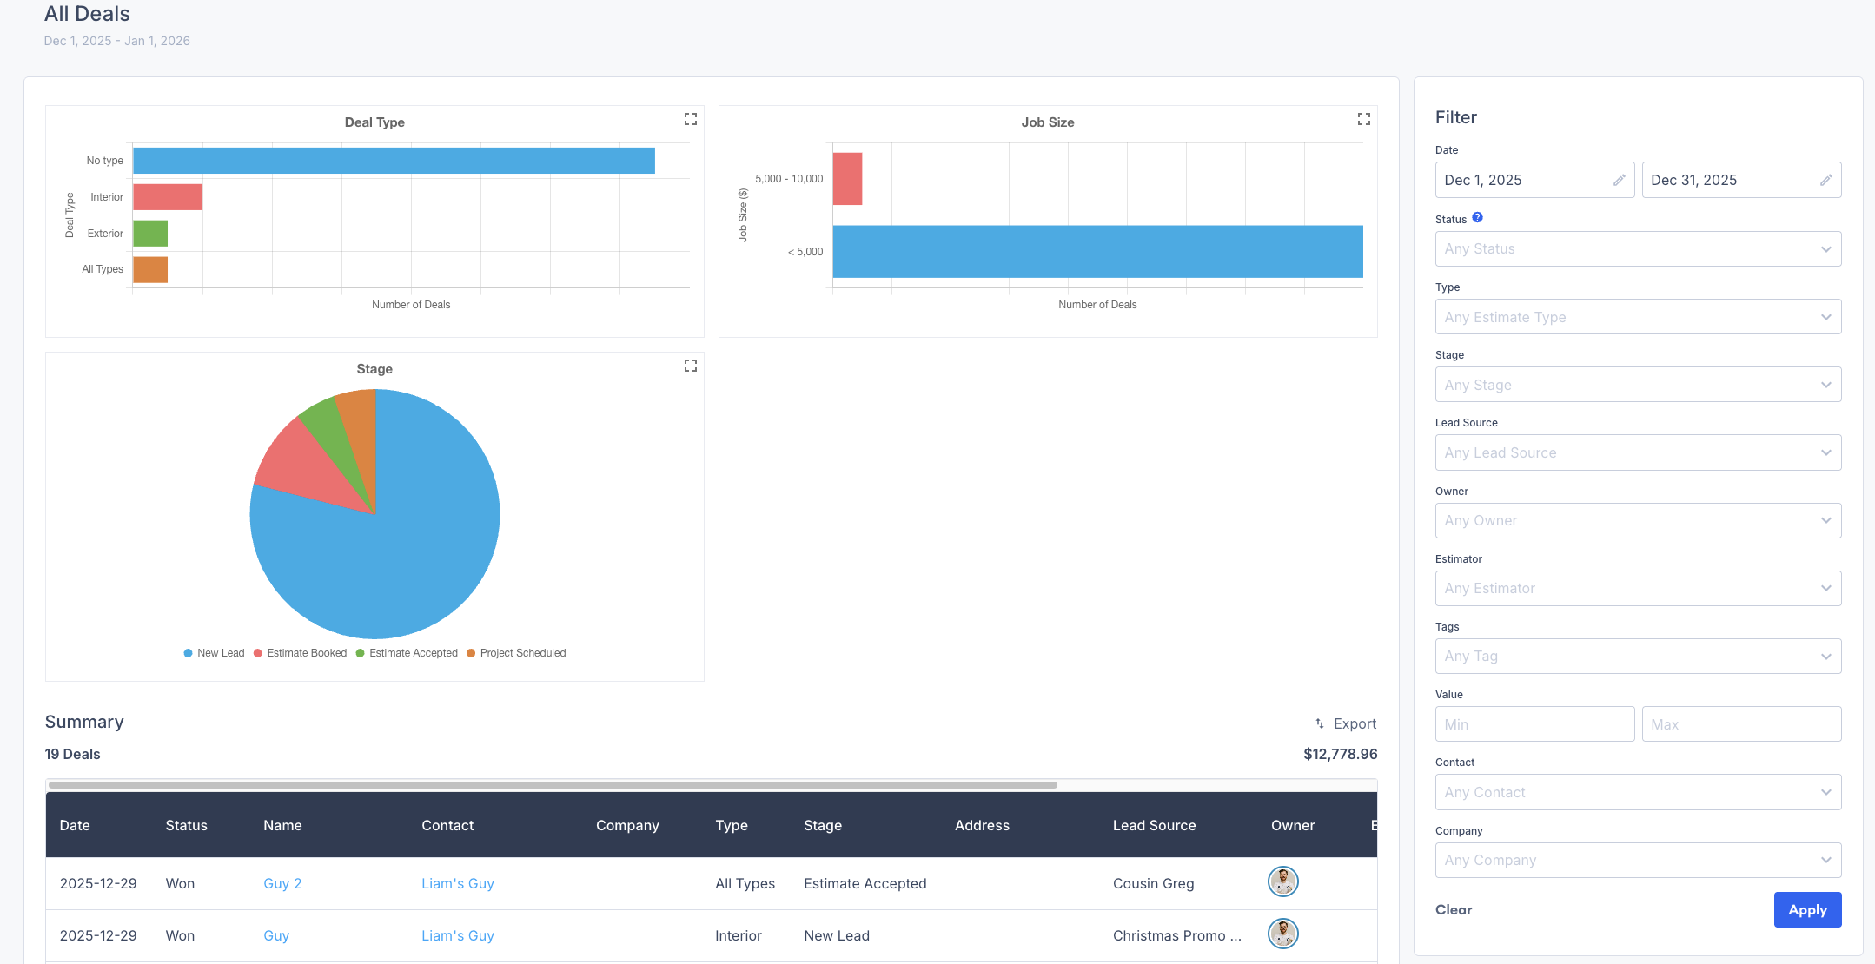1875x964 pixels.
Task: Open the Any Contact dropdown
Action: click(x=1638, y=792)
